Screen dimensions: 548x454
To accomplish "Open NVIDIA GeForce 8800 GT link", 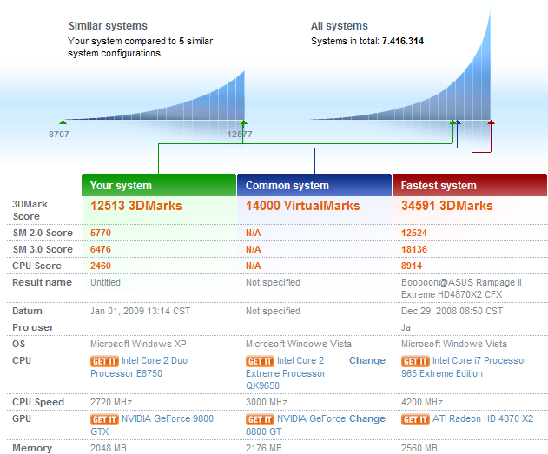I will (296, 425).
